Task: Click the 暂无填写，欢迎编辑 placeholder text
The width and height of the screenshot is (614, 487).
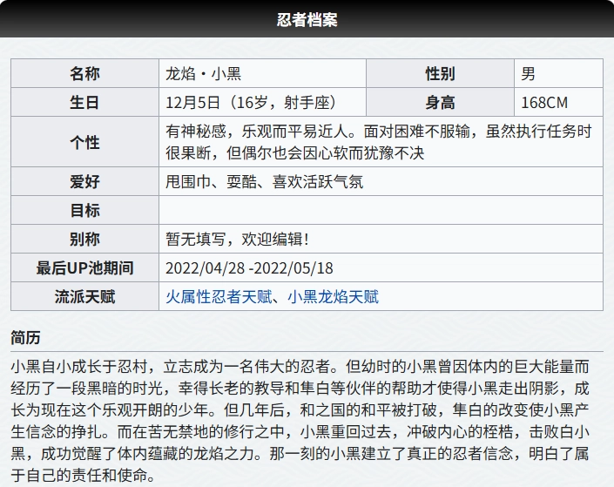Action: click(237, 239)
